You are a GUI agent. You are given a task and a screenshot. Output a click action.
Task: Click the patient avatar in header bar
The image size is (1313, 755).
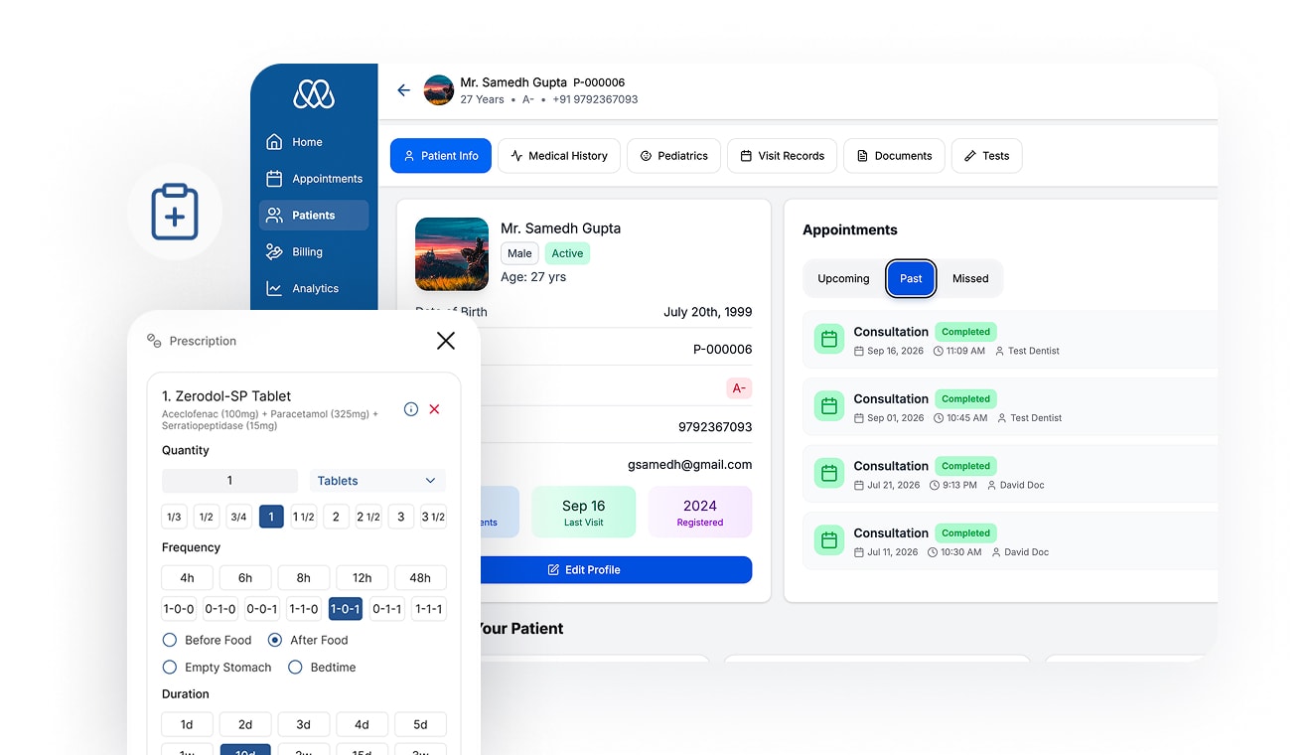439,90
